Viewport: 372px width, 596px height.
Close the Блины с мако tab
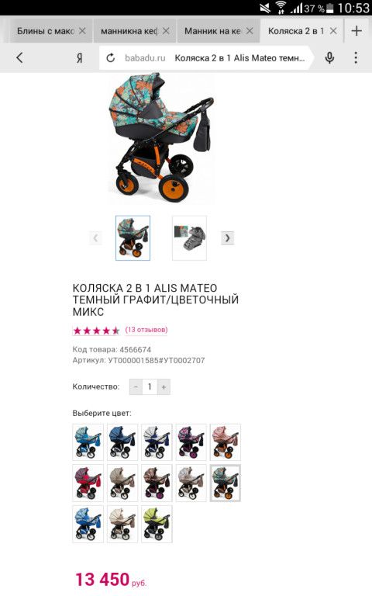click(x=82, y=31)
